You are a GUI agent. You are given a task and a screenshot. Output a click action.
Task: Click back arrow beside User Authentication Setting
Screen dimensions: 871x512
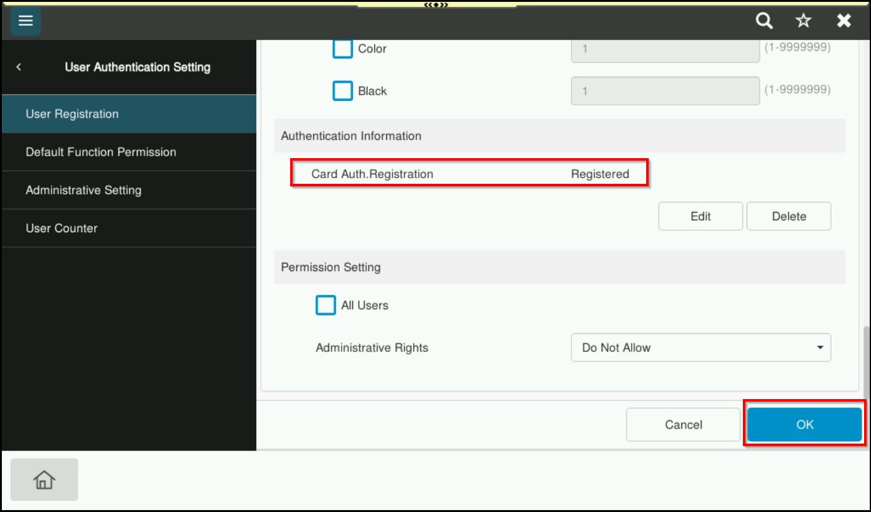coord(19,67)
